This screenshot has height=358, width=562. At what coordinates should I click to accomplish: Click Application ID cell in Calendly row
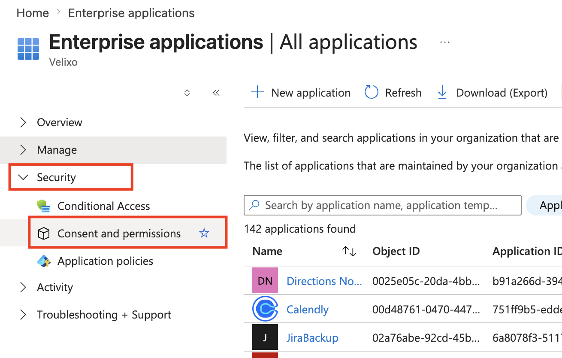pyautogui.click(x=527, y=309)
